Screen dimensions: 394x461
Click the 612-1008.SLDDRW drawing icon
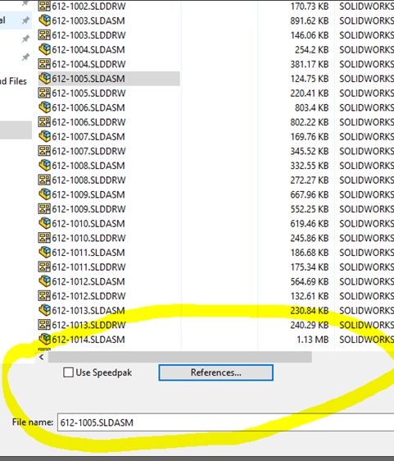pyautogui.click(x=44, y=180)
